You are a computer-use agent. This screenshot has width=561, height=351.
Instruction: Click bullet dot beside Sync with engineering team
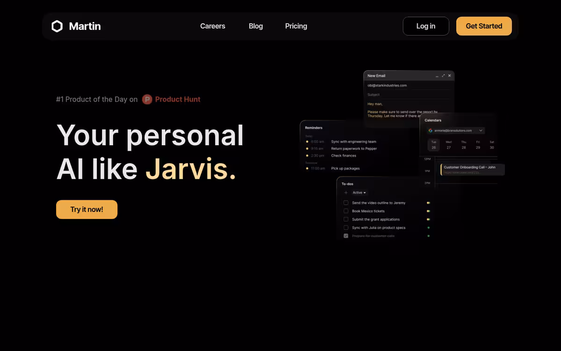coord(307,141)
